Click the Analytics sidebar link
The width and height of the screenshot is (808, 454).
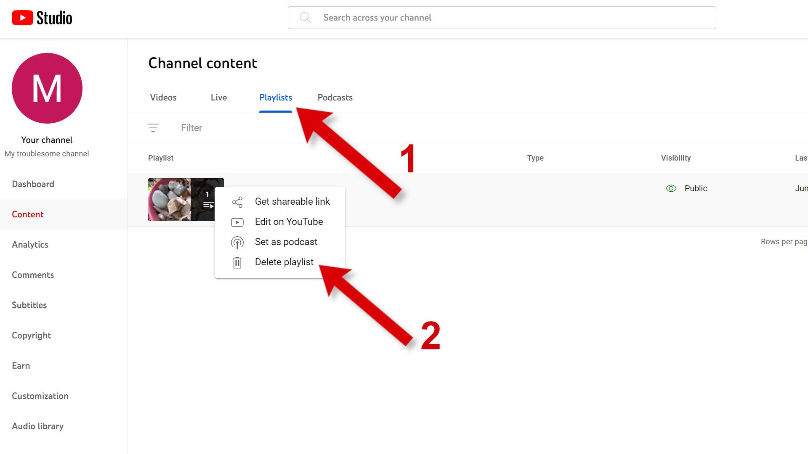(29, 245)
